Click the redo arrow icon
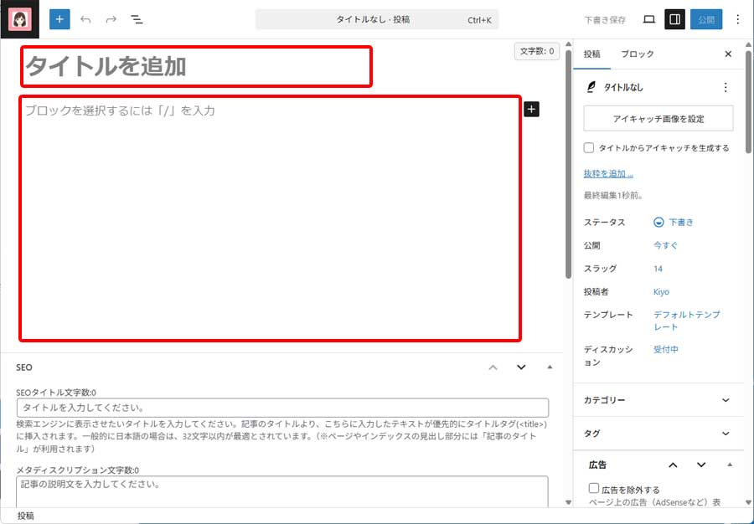754x524 pixels. point(110,18)
